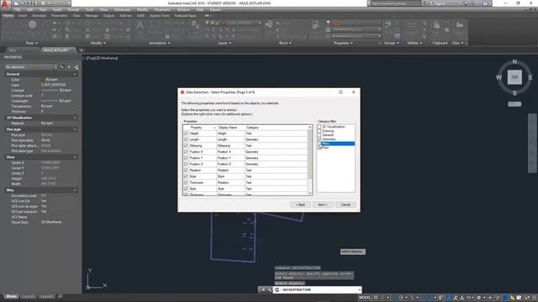Expand the Modify panel dropdown

click(98, 43)
